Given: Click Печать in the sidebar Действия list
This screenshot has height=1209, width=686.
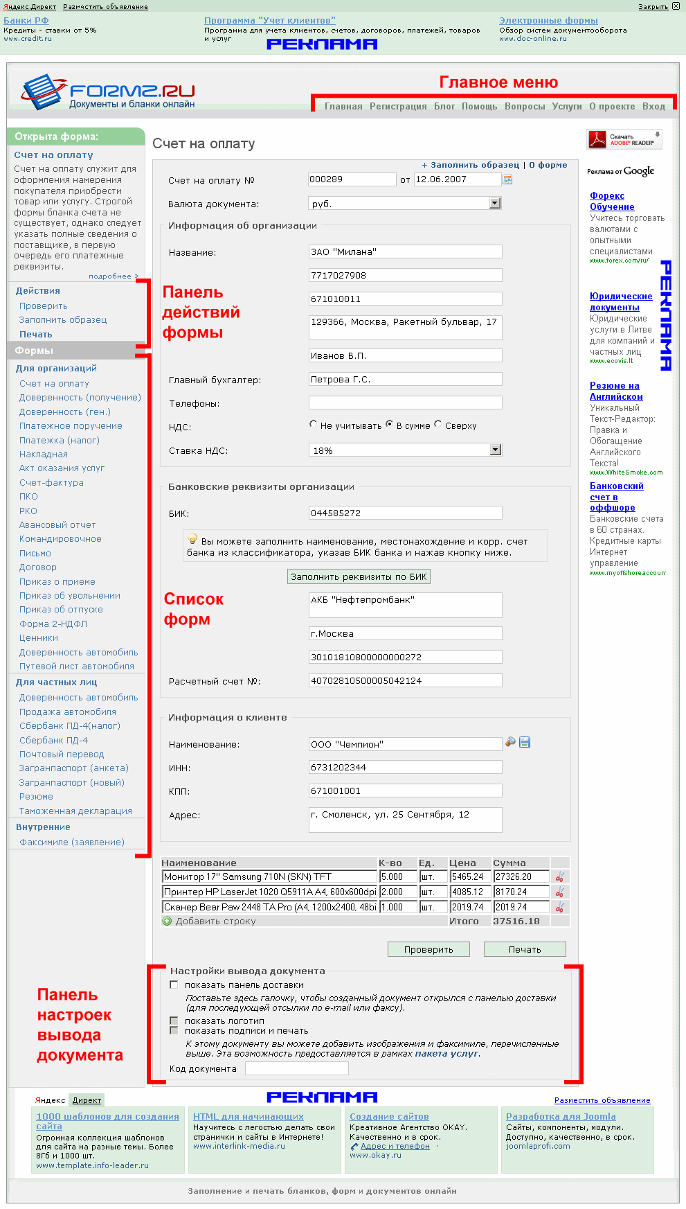Looking at the screenshot, I should click(36, 335).
